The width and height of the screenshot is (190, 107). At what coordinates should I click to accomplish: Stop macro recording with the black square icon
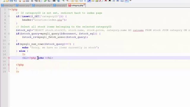pyautogui.click(x=110, y=1)
